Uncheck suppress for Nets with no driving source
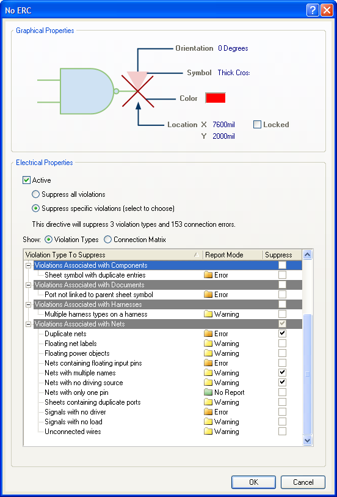 click(282, 382)
